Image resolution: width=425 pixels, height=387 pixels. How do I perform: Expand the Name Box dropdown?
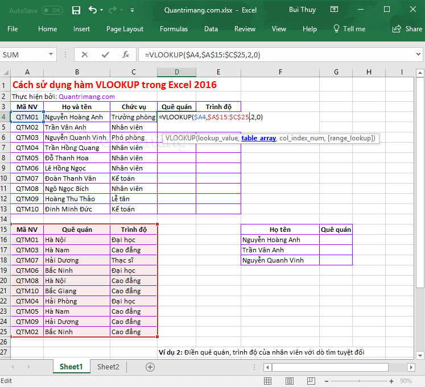51,54
